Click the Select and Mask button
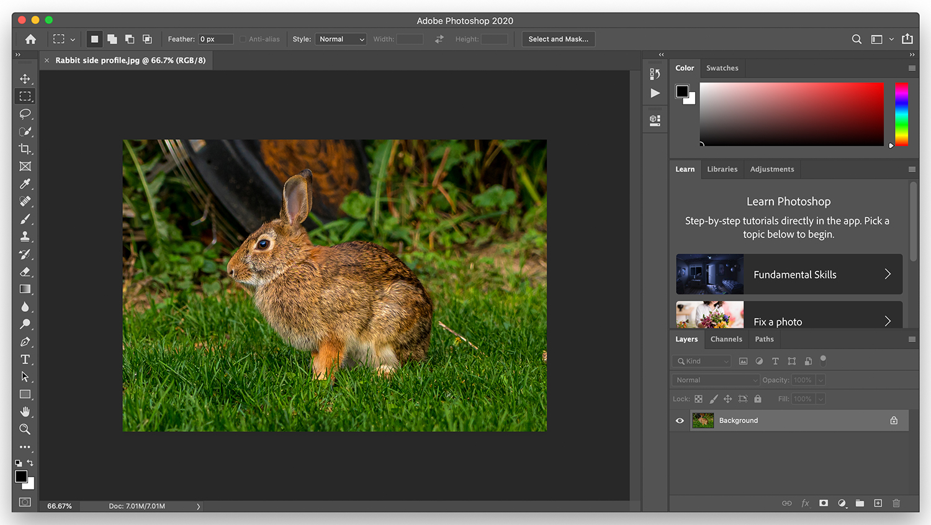Image resolution: width=931 pixels, height=525 pixels. point(557,39)
